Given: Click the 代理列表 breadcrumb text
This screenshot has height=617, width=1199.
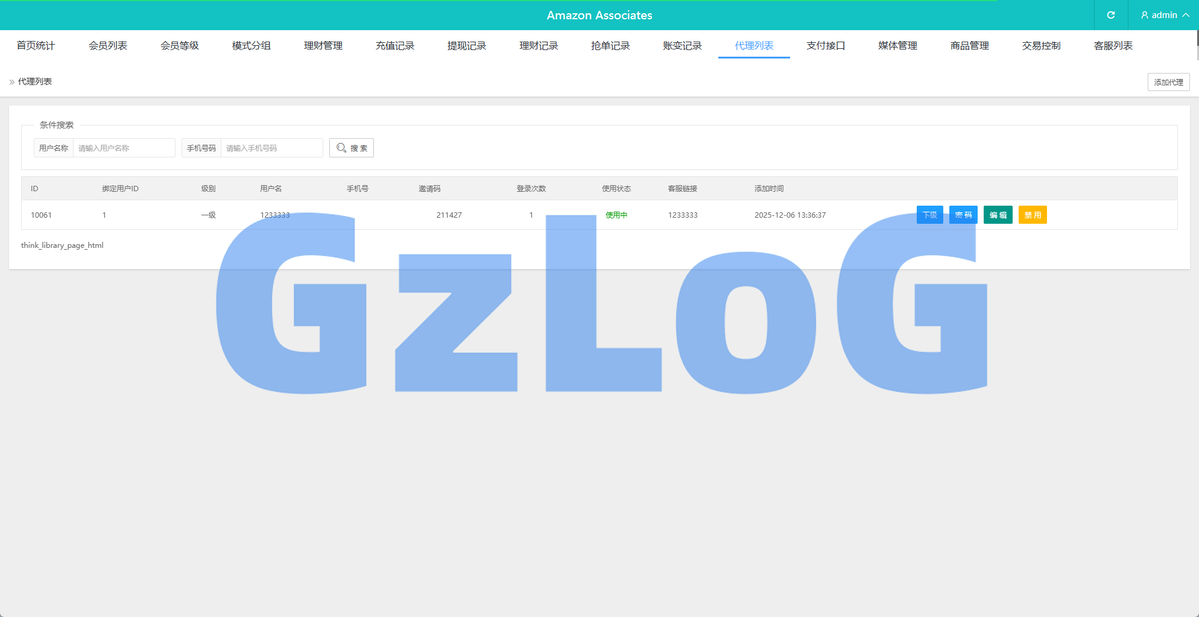Looking at the screenshot, I should click(35, 81).
